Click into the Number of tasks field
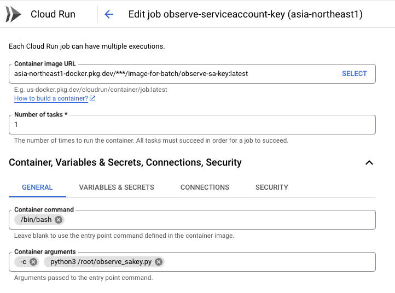 tap(192, 125)
